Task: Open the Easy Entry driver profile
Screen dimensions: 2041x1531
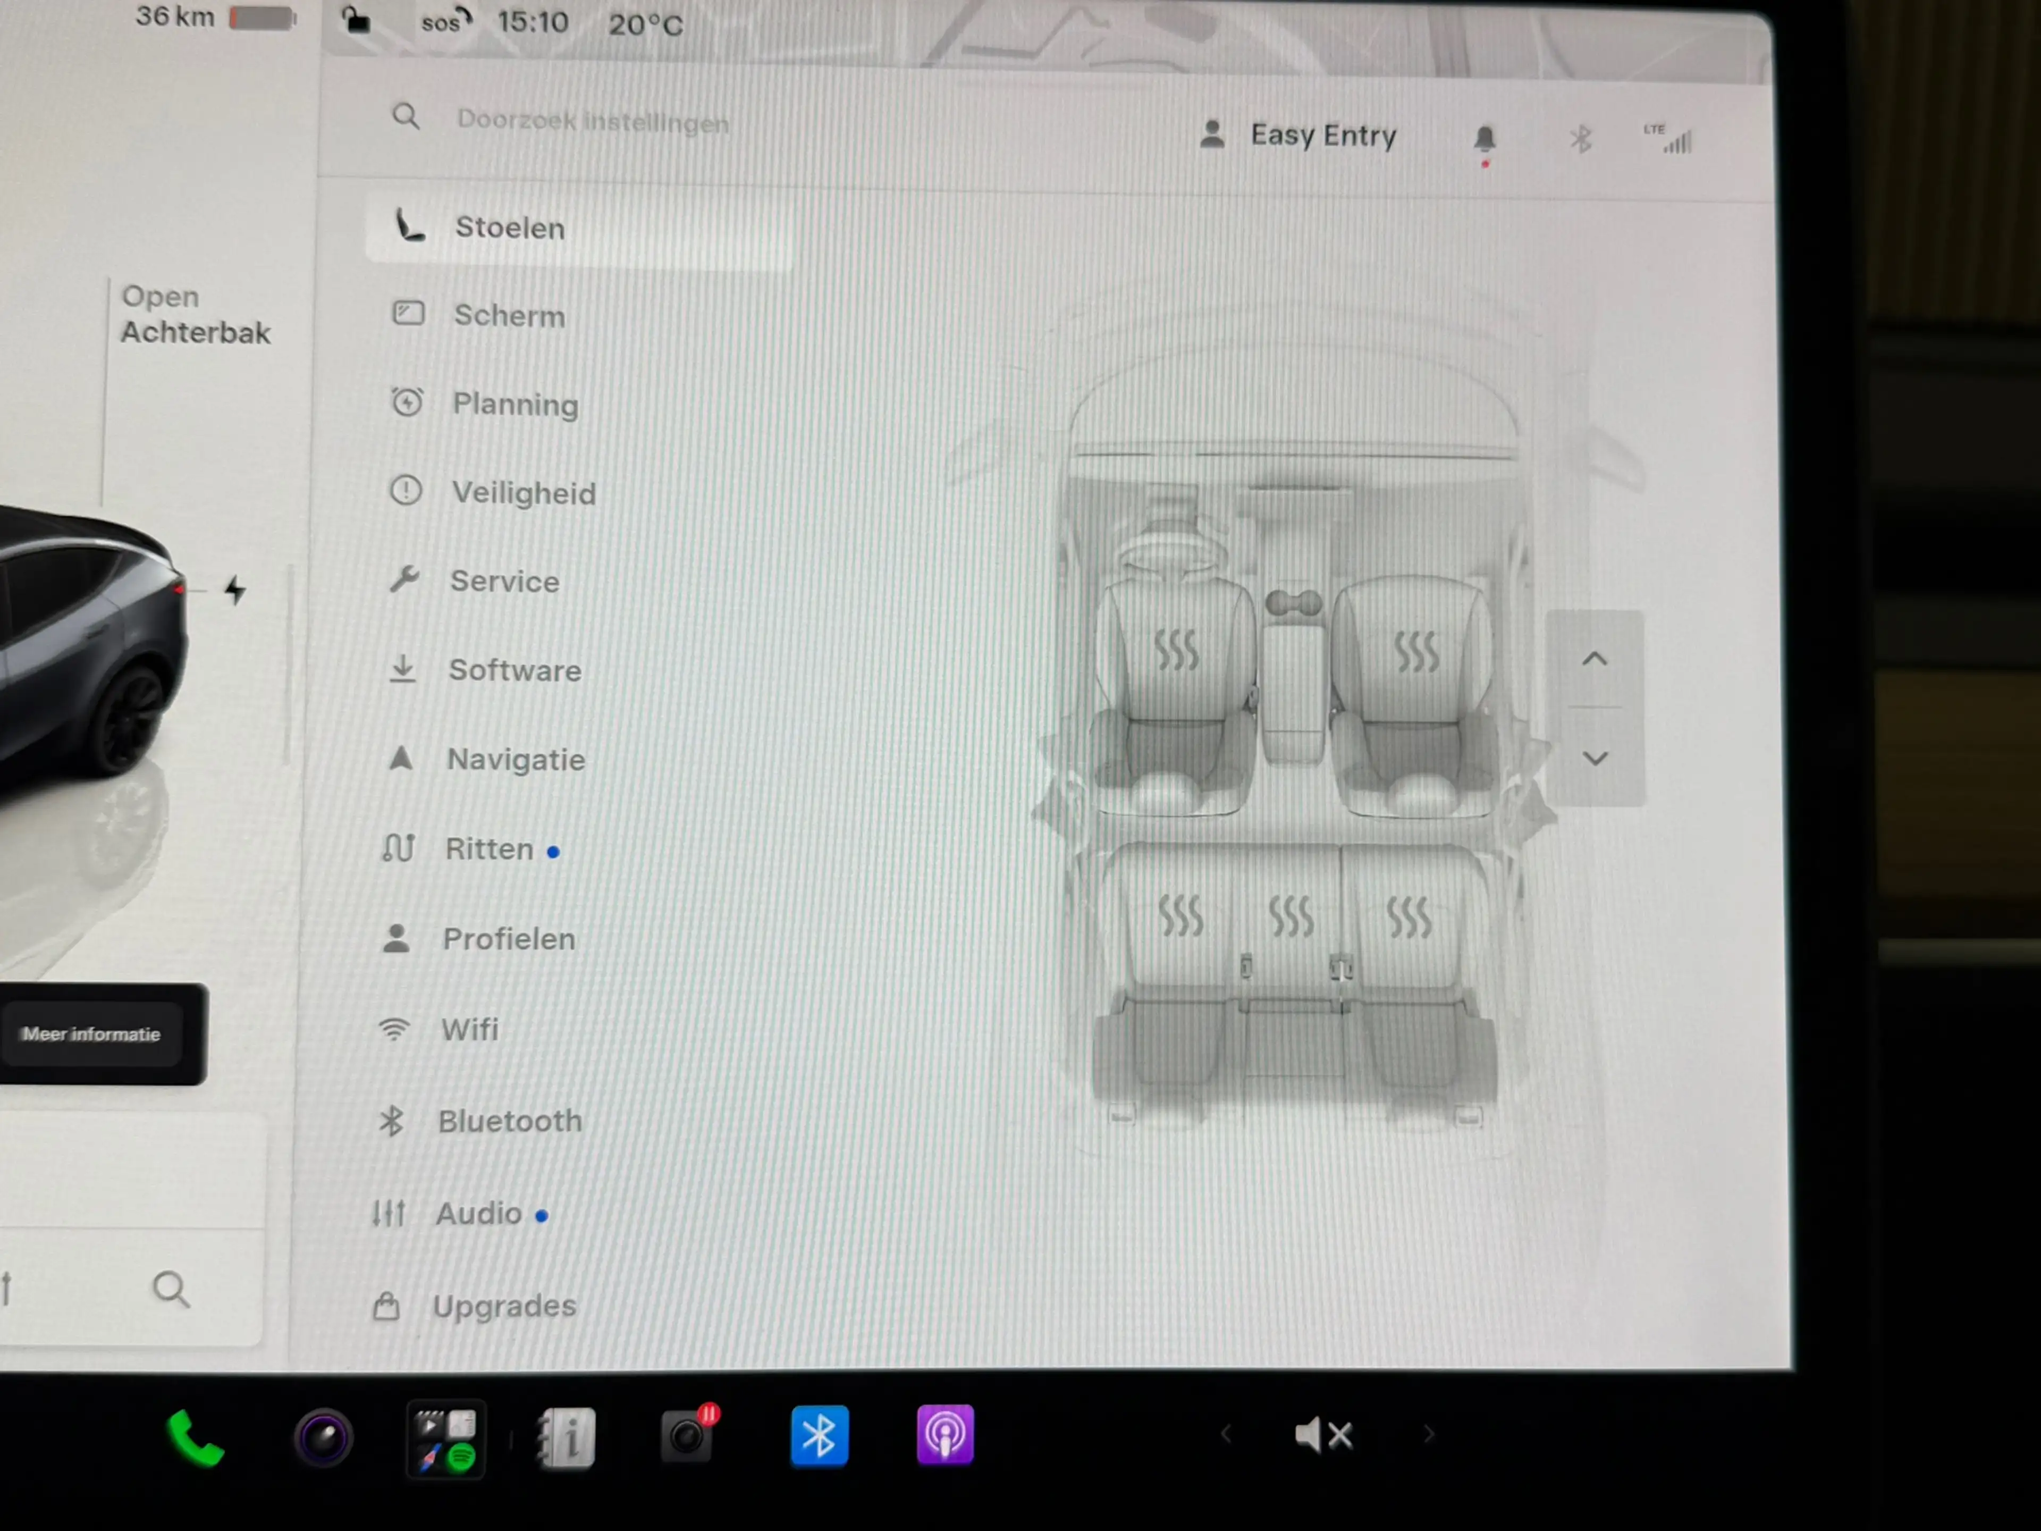Action: click(1298, 134)
